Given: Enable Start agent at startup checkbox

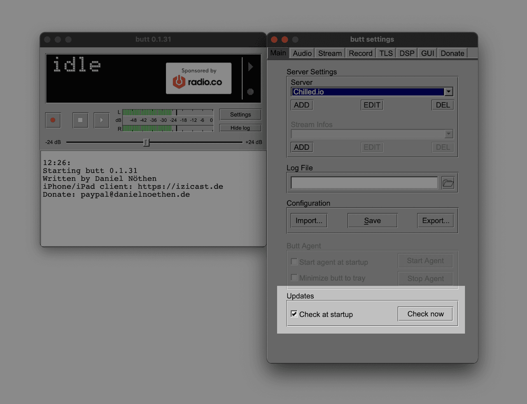Looking at the screenshot, I should pos(294,262).
